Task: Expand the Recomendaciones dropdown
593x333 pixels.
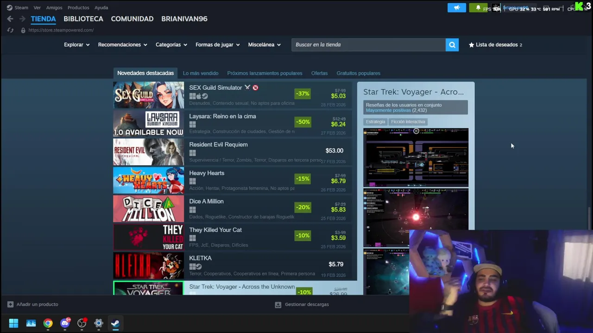Action: coord(122,45)
